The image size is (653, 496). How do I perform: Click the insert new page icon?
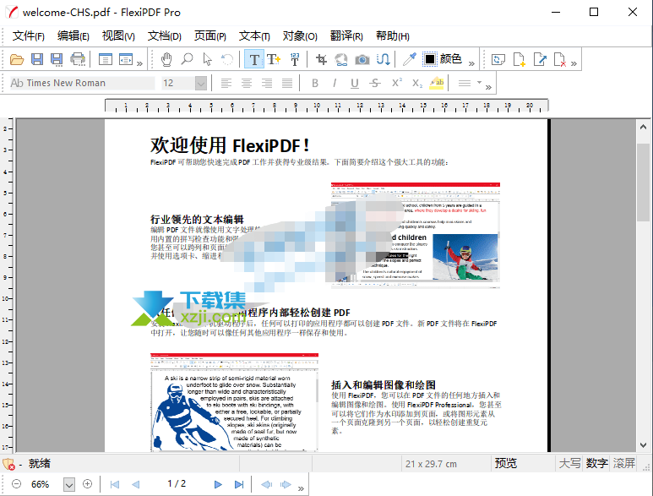pyautogui.click(x=519, y=59)
